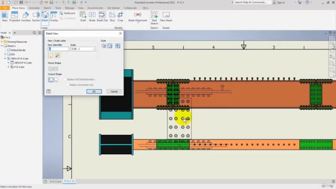Click Cancel in Detail View dialog

pos(114,91)
